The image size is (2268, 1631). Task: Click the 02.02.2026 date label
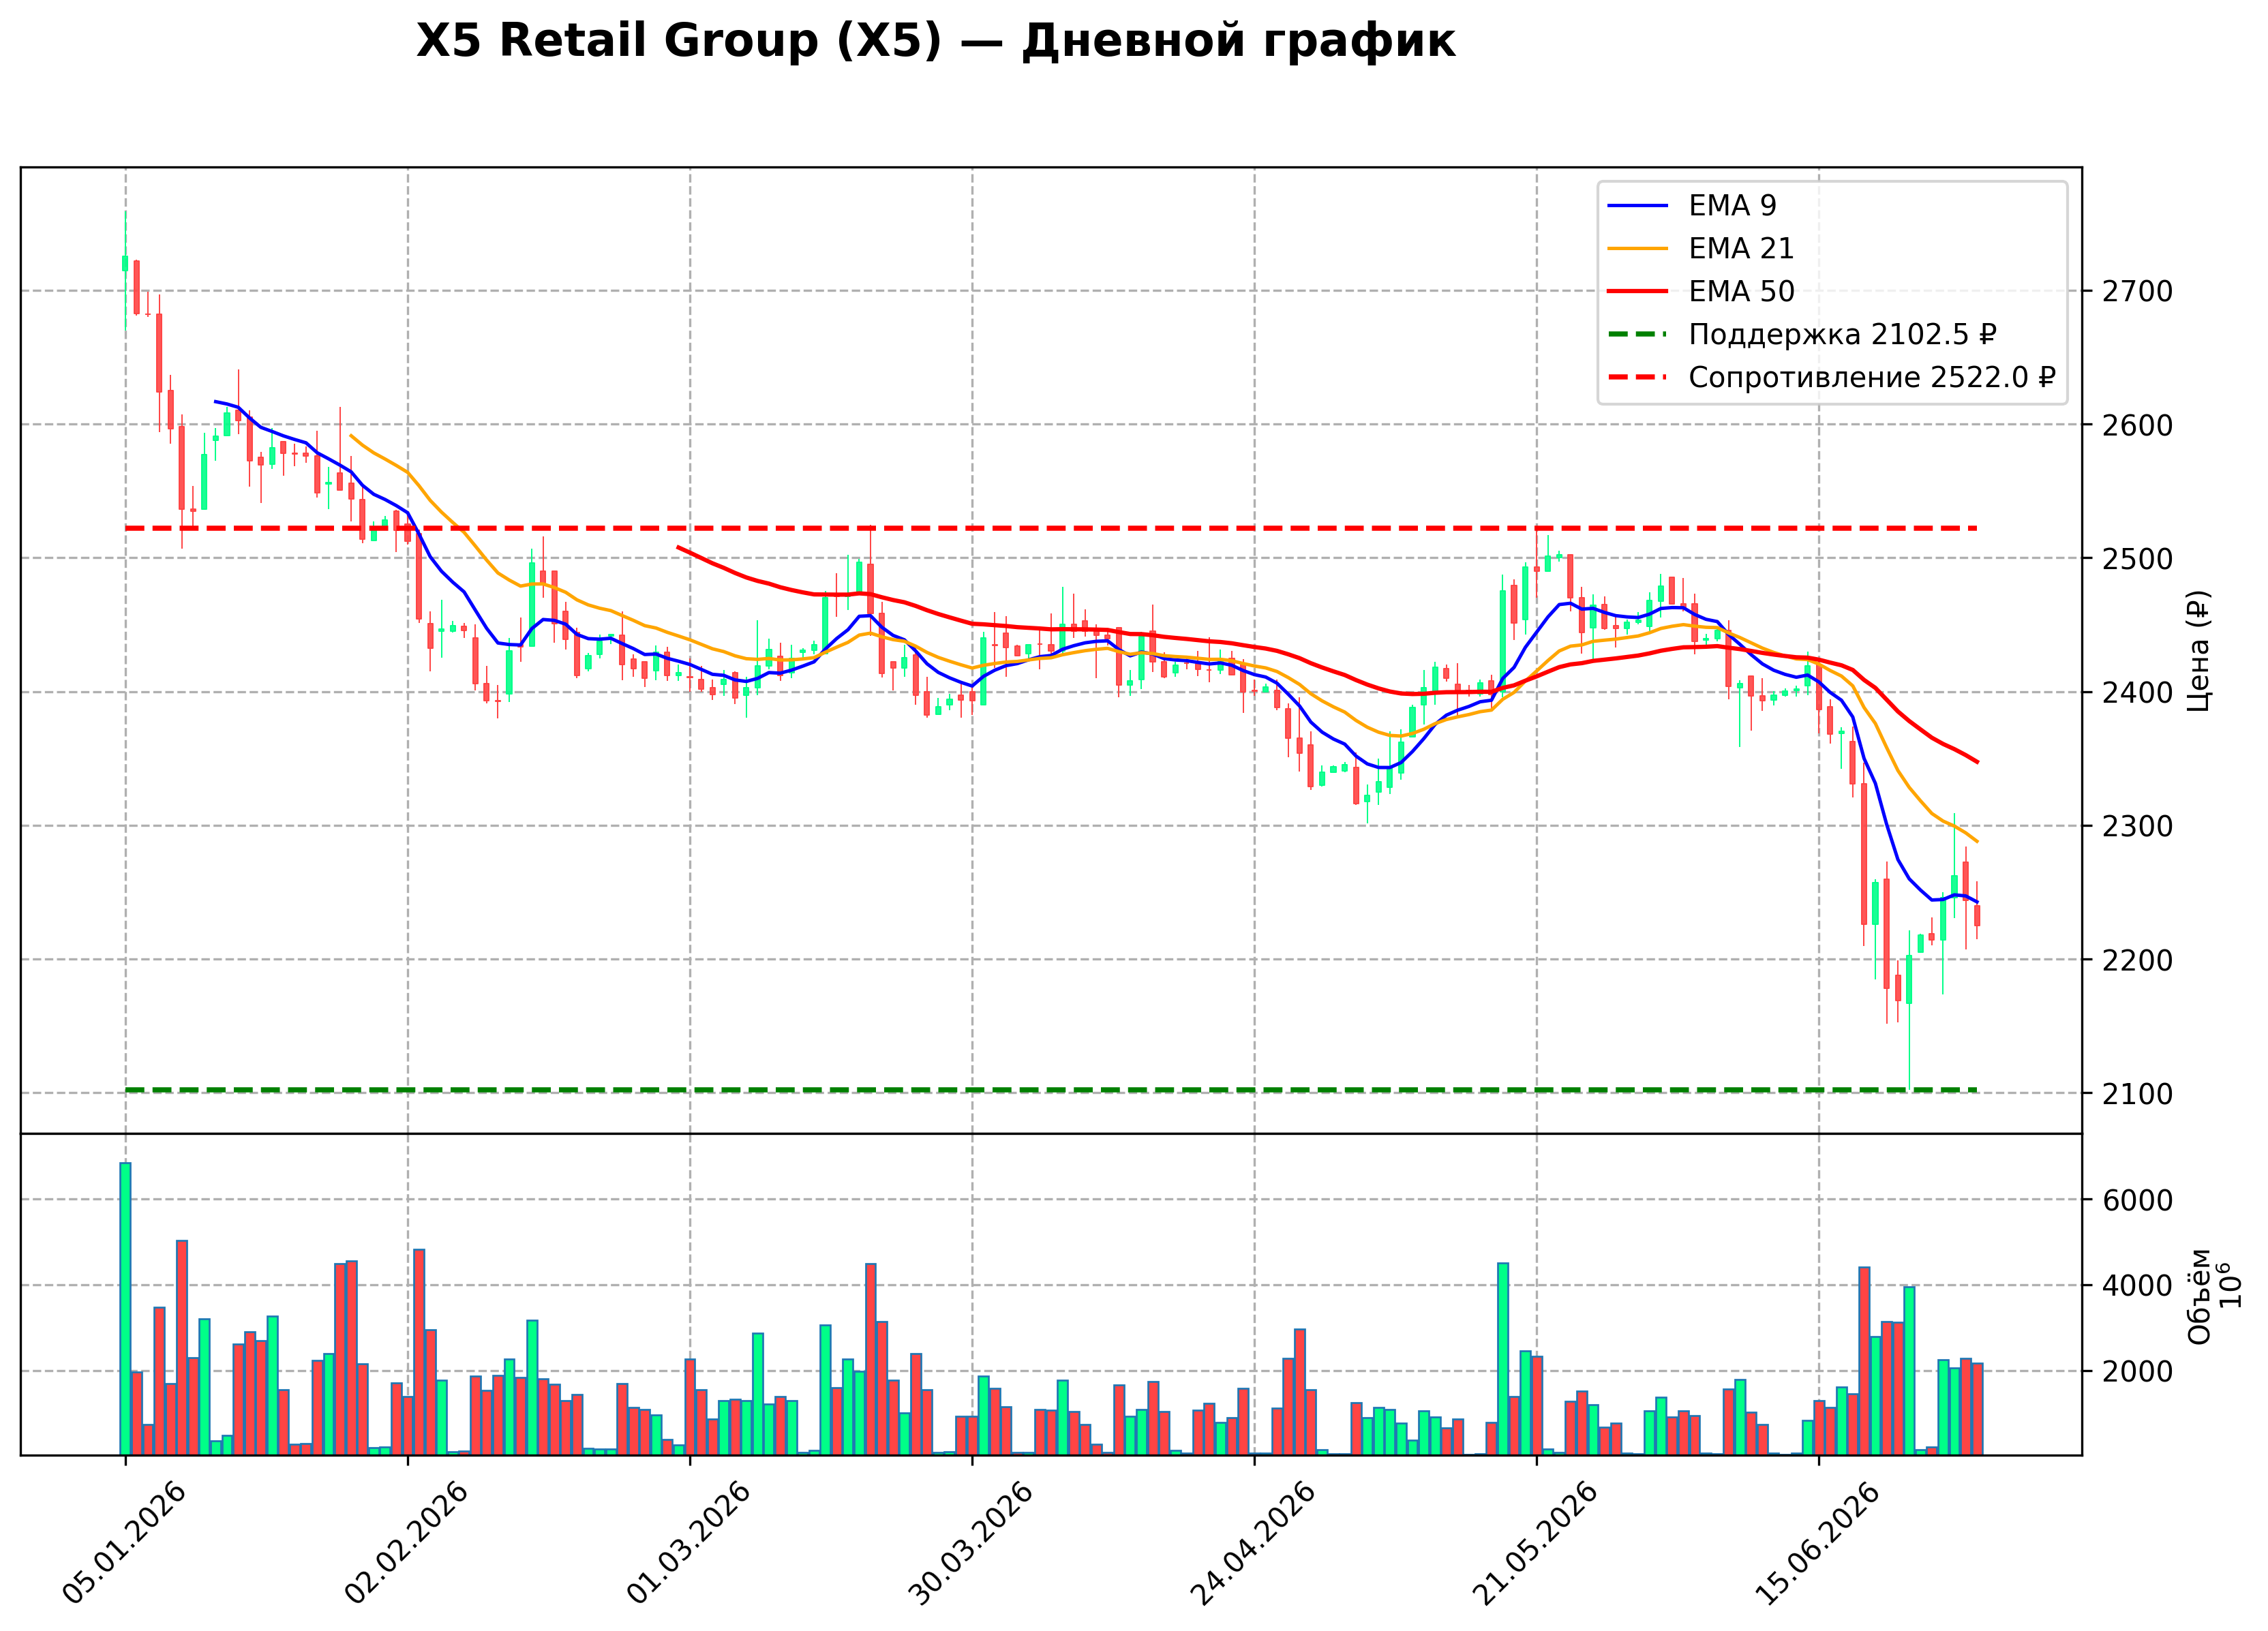click(x=407, y=1543)
